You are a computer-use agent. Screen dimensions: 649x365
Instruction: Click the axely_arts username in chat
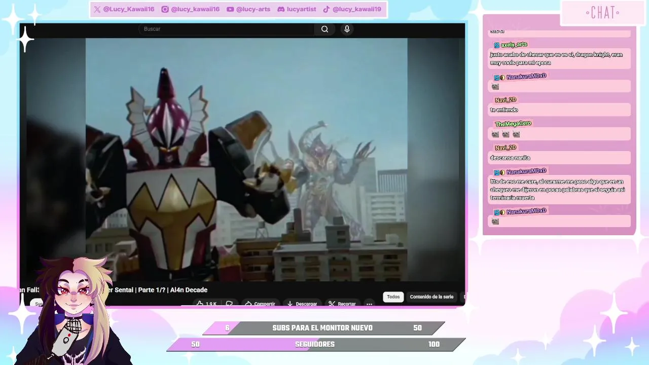[514, 45]
